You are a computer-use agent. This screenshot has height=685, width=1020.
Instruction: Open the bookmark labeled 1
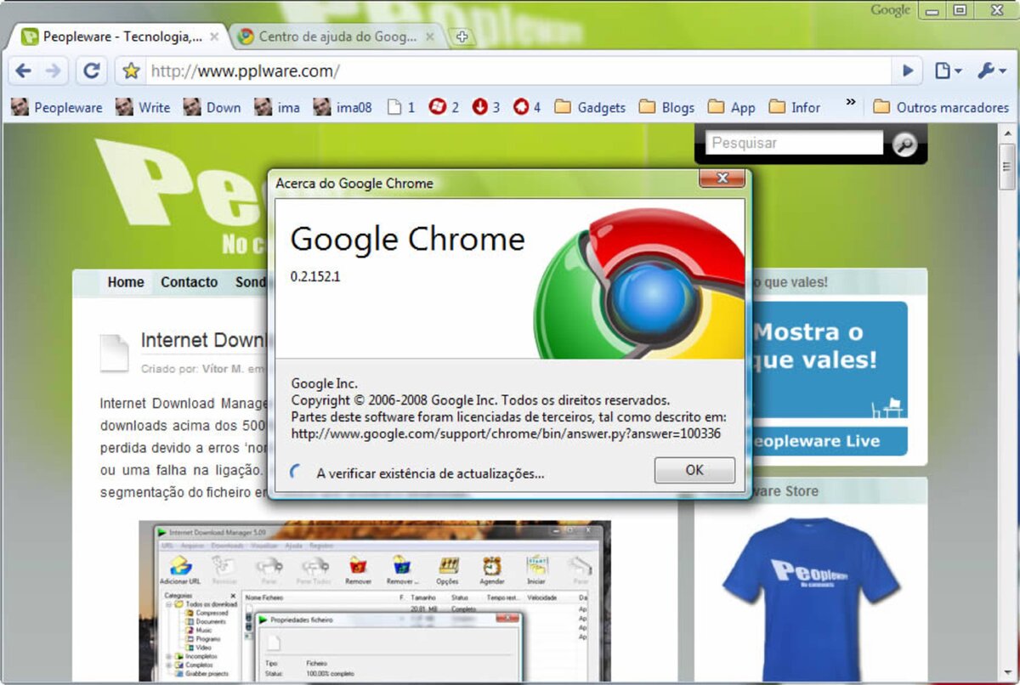tap(401, 107)
